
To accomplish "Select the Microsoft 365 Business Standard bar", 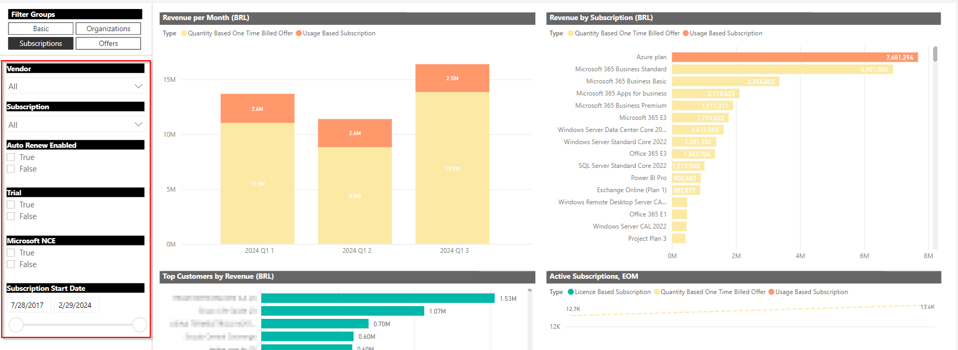I will (x=782, y=69).
